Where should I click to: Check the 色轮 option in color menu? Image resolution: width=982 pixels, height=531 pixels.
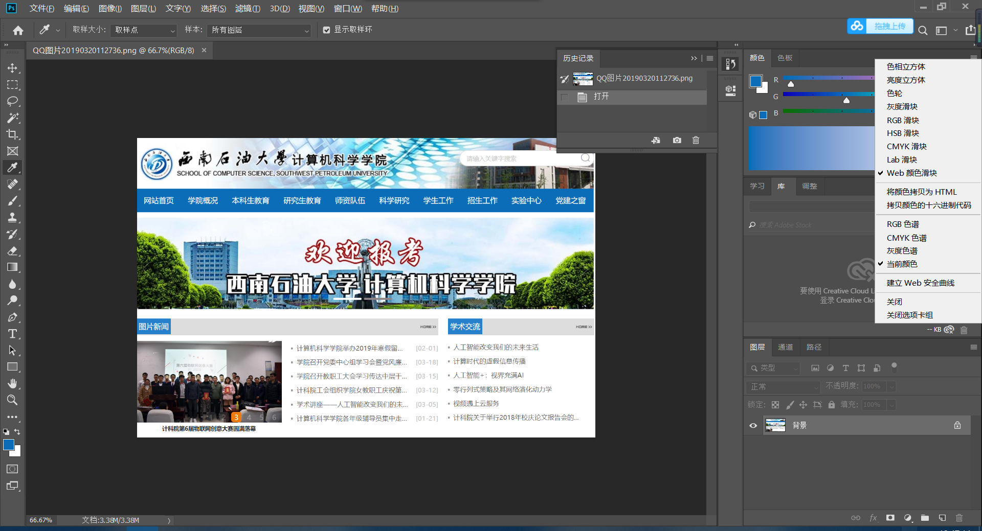pyautogui.click(x=895, y=94)
